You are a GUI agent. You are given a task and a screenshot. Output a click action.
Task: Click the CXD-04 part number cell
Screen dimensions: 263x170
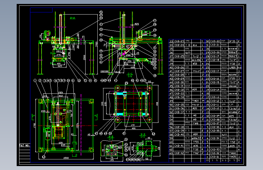tap(215, 138)
